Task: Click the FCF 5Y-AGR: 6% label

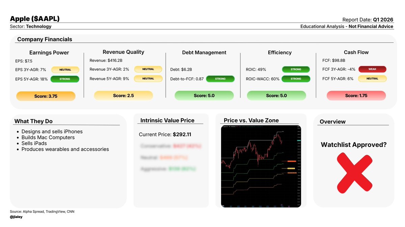Action: coord(338,79)
